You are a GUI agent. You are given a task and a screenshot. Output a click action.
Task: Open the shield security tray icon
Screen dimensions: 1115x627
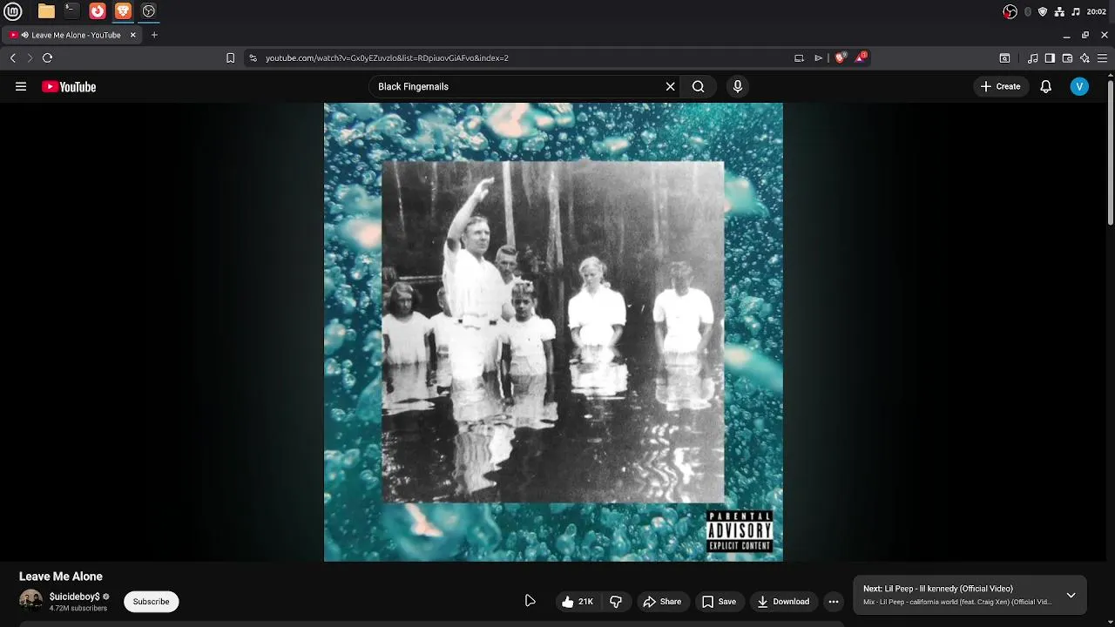point(1043,11)
